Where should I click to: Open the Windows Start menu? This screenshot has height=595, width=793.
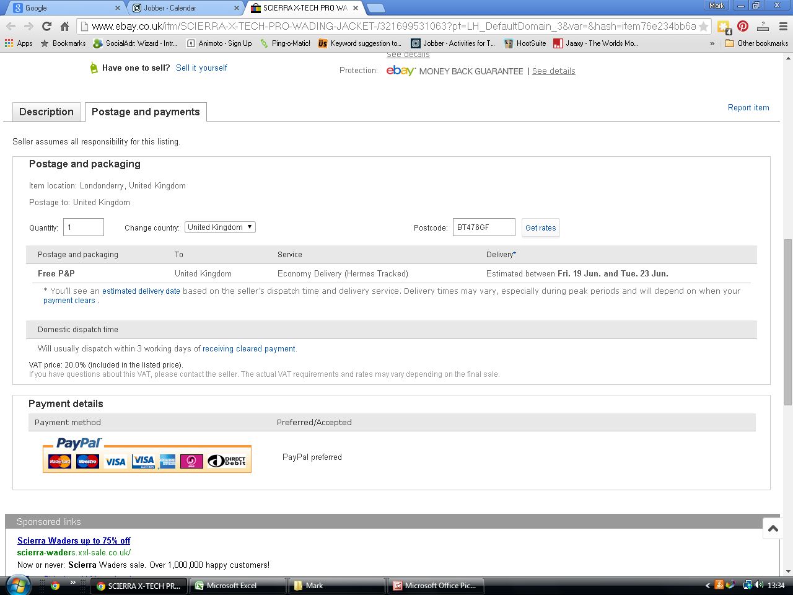click(x=18, y=584)
